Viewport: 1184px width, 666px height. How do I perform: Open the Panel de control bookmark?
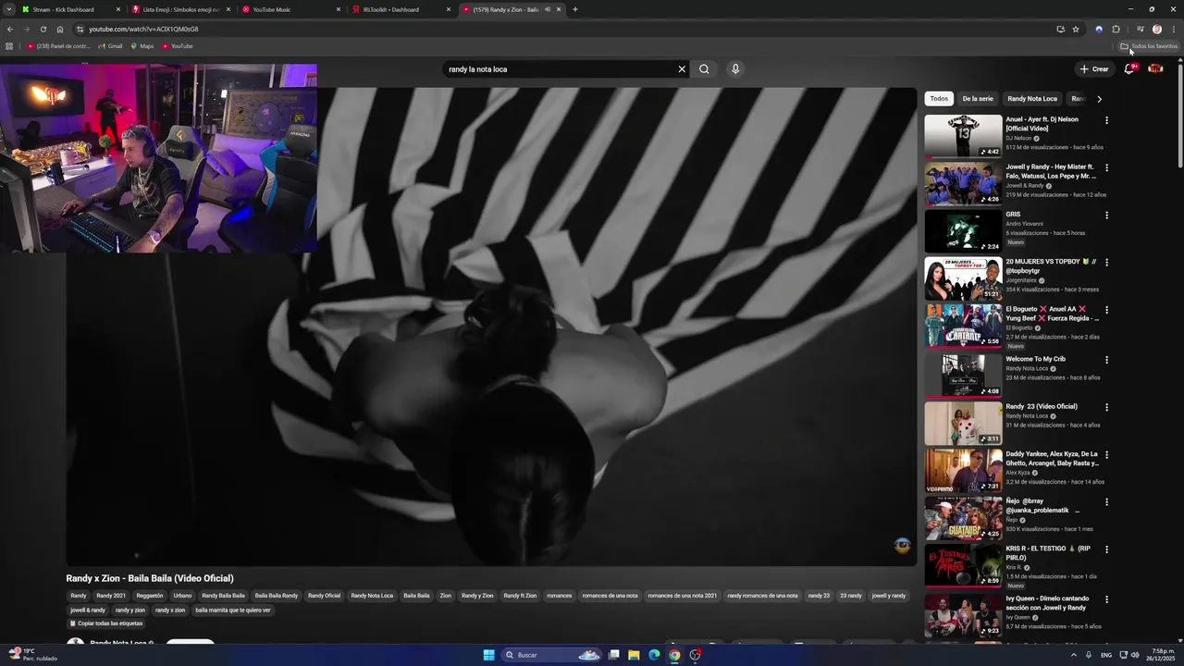tap(58, 46)
